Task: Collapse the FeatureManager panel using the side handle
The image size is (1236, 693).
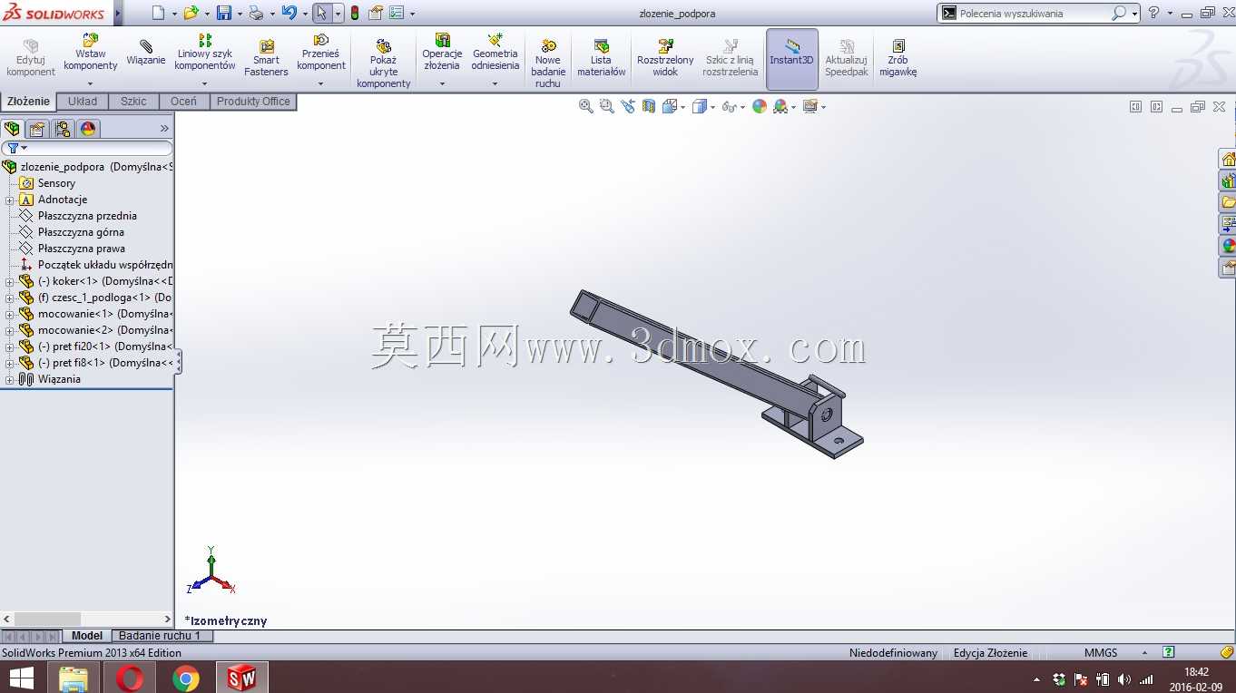Action: tap(178, 362)
